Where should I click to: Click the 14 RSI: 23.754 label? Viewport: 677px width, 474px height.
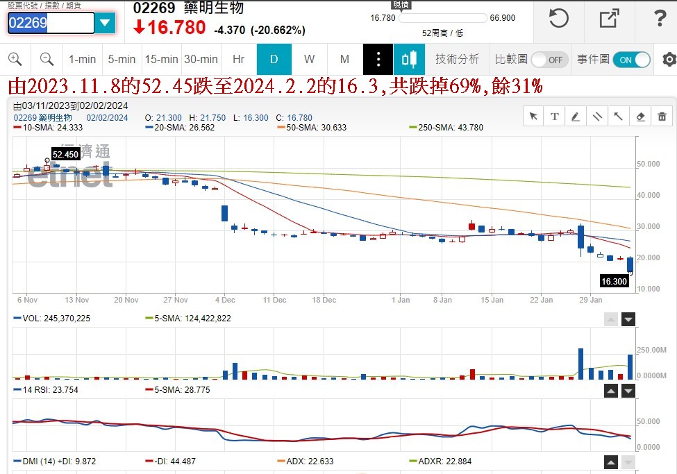[x=46, y=390]
